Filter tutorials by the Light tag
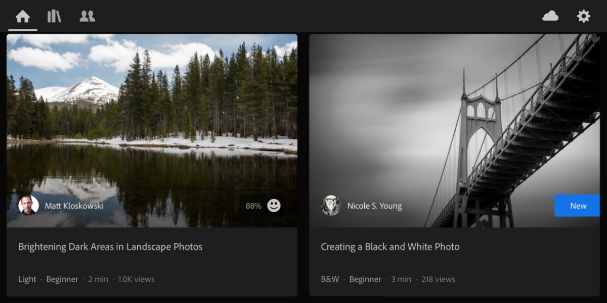Image resolution: width=607 pixels, height=303 pixels. (x=27, y=279)
